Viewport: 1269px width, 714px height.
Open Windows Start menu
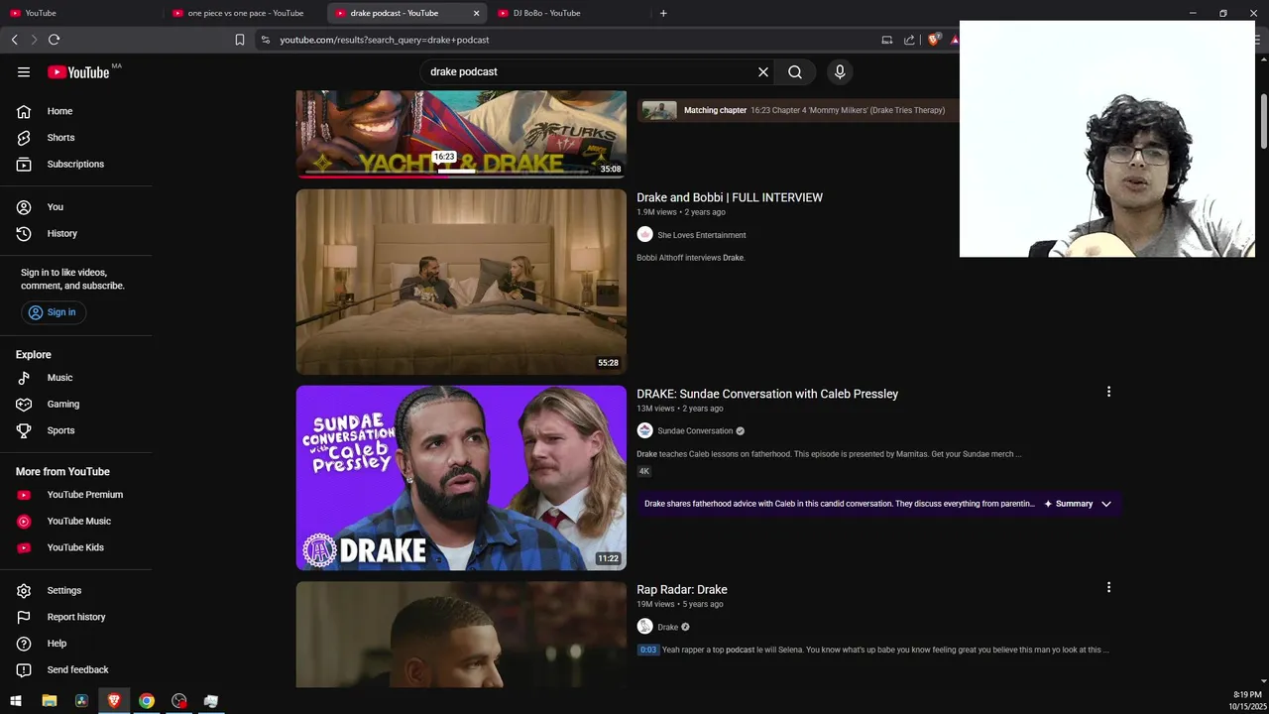click(16, 700)
